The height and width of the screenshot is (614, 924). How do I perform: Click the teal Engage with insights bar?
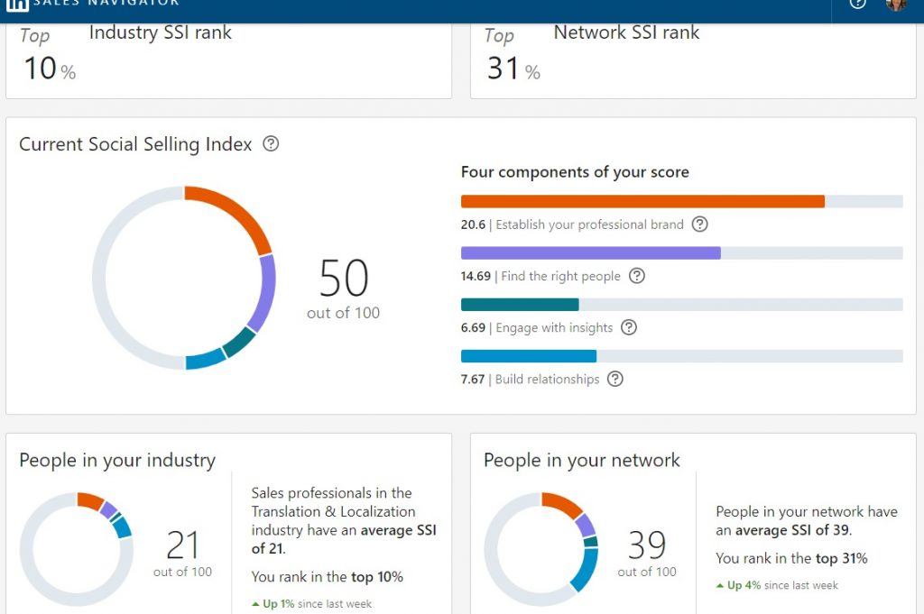520,305
